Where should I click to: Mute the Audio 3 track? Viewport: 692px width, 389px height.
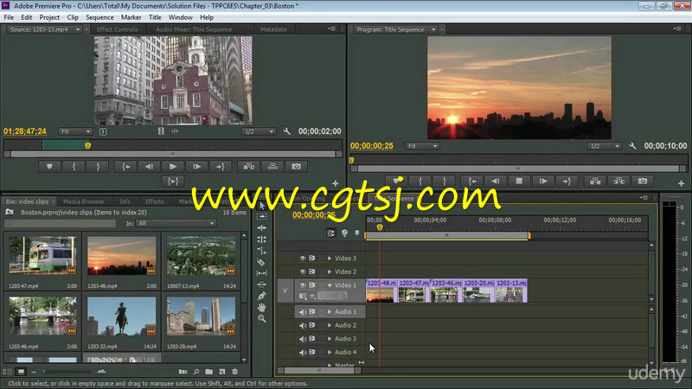(303, 339)
